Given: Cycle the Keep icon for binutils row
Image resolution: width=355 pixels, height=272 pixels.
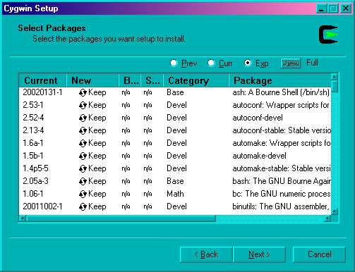Looking at the screenshot, I should coord(83,207).
